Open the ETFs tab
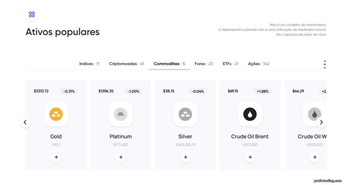344x185 pixels. coord(230,64)
